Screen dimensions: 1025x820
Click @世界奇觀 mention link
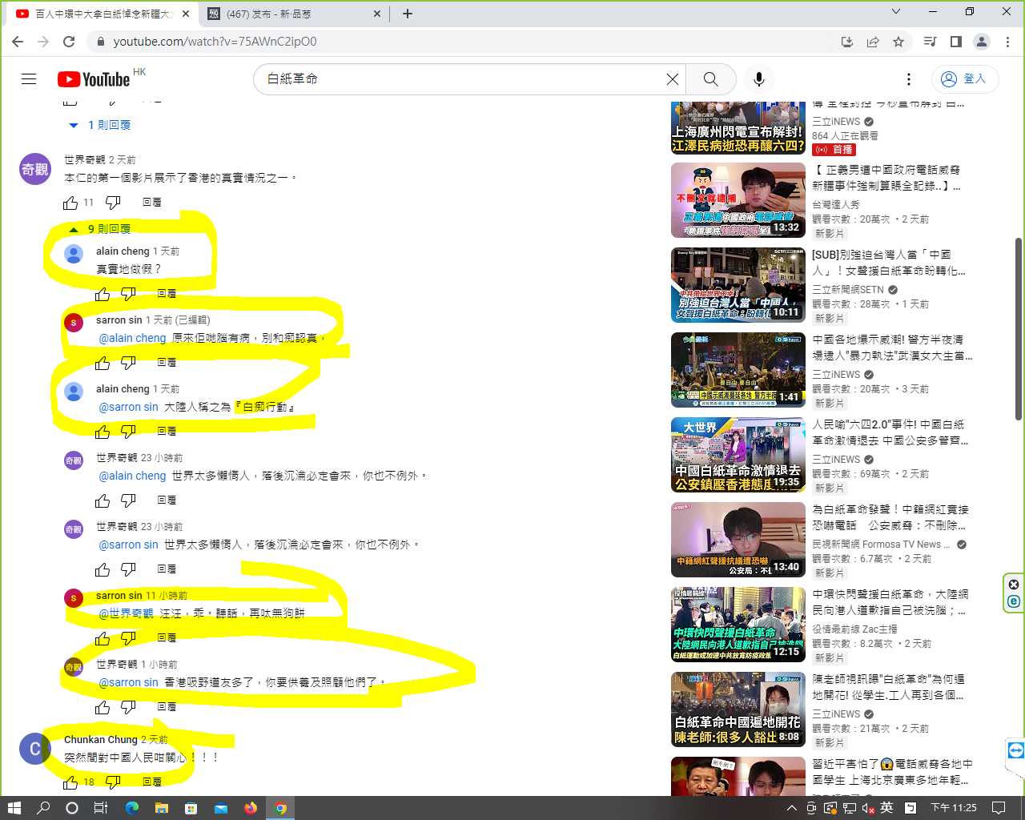(x=126, y=613)
